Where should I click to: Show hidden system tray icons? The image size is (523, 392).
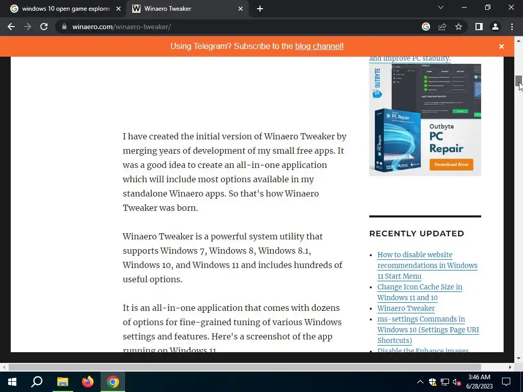[x=420, y=382]
